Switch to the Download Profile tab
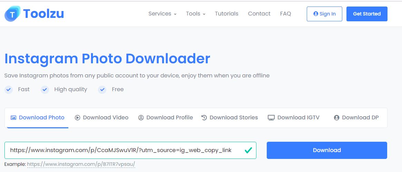Viewport: 402px width, 172px height. coord(166,118)
